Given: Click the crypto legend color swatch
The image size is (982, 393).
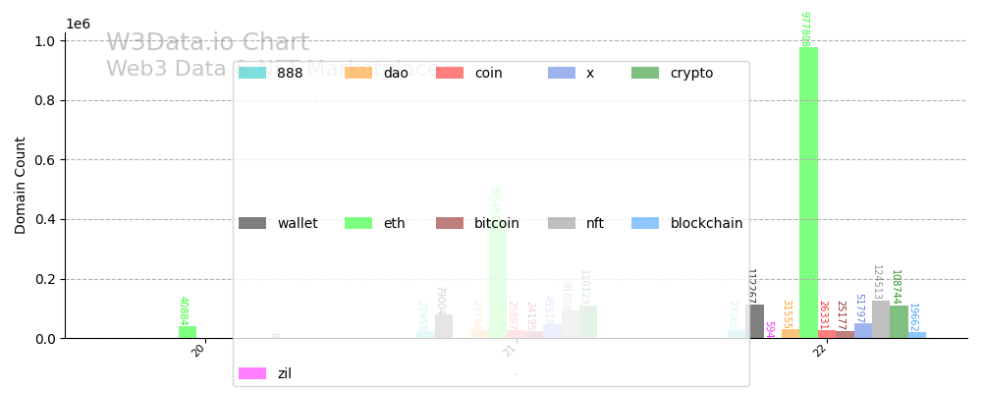Looking at the screenshot, I should pyautogui.click(x=645, y=73).
